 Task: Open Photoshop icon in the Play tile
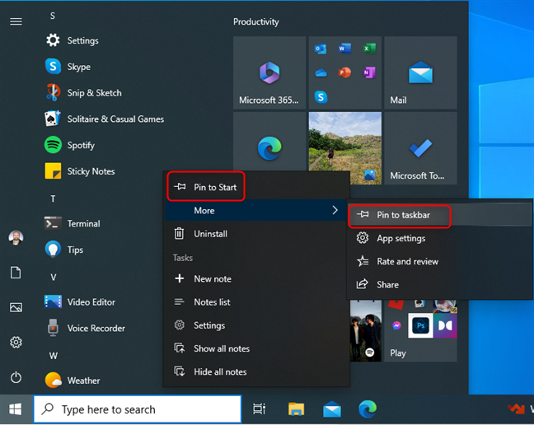click(x=420, y=325)
